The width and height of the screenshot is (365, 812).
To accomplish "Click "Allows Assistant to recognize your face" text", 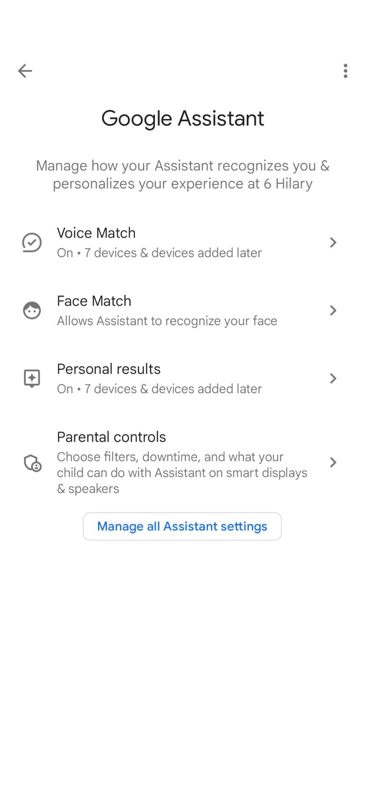I will click(167, 321).
